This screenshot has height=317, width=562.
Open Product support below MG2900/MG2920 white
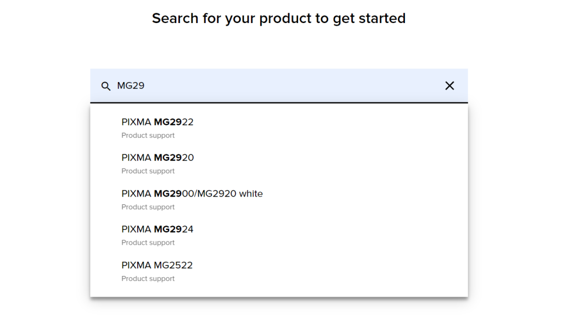click(148, 207)
